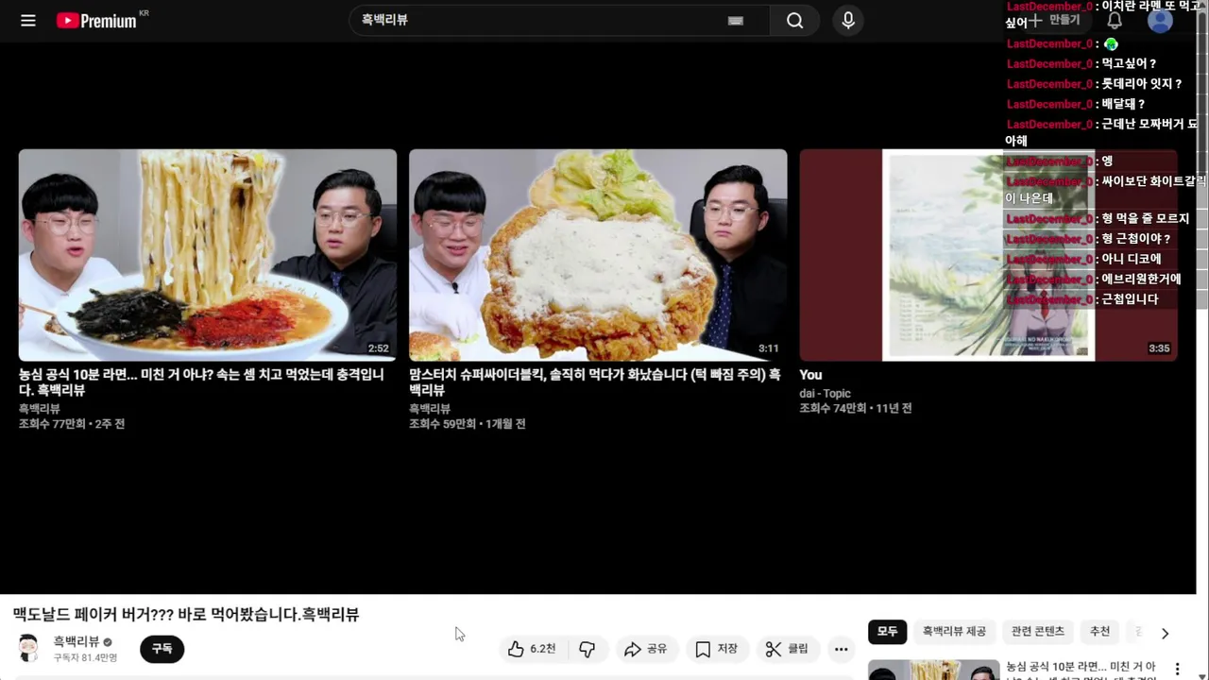Start voice search with microphone

(848, 20)
